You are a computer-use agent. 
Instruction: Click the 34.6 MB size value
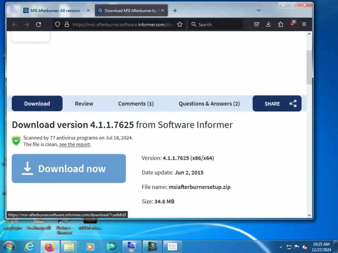click(x=164, y=202)
